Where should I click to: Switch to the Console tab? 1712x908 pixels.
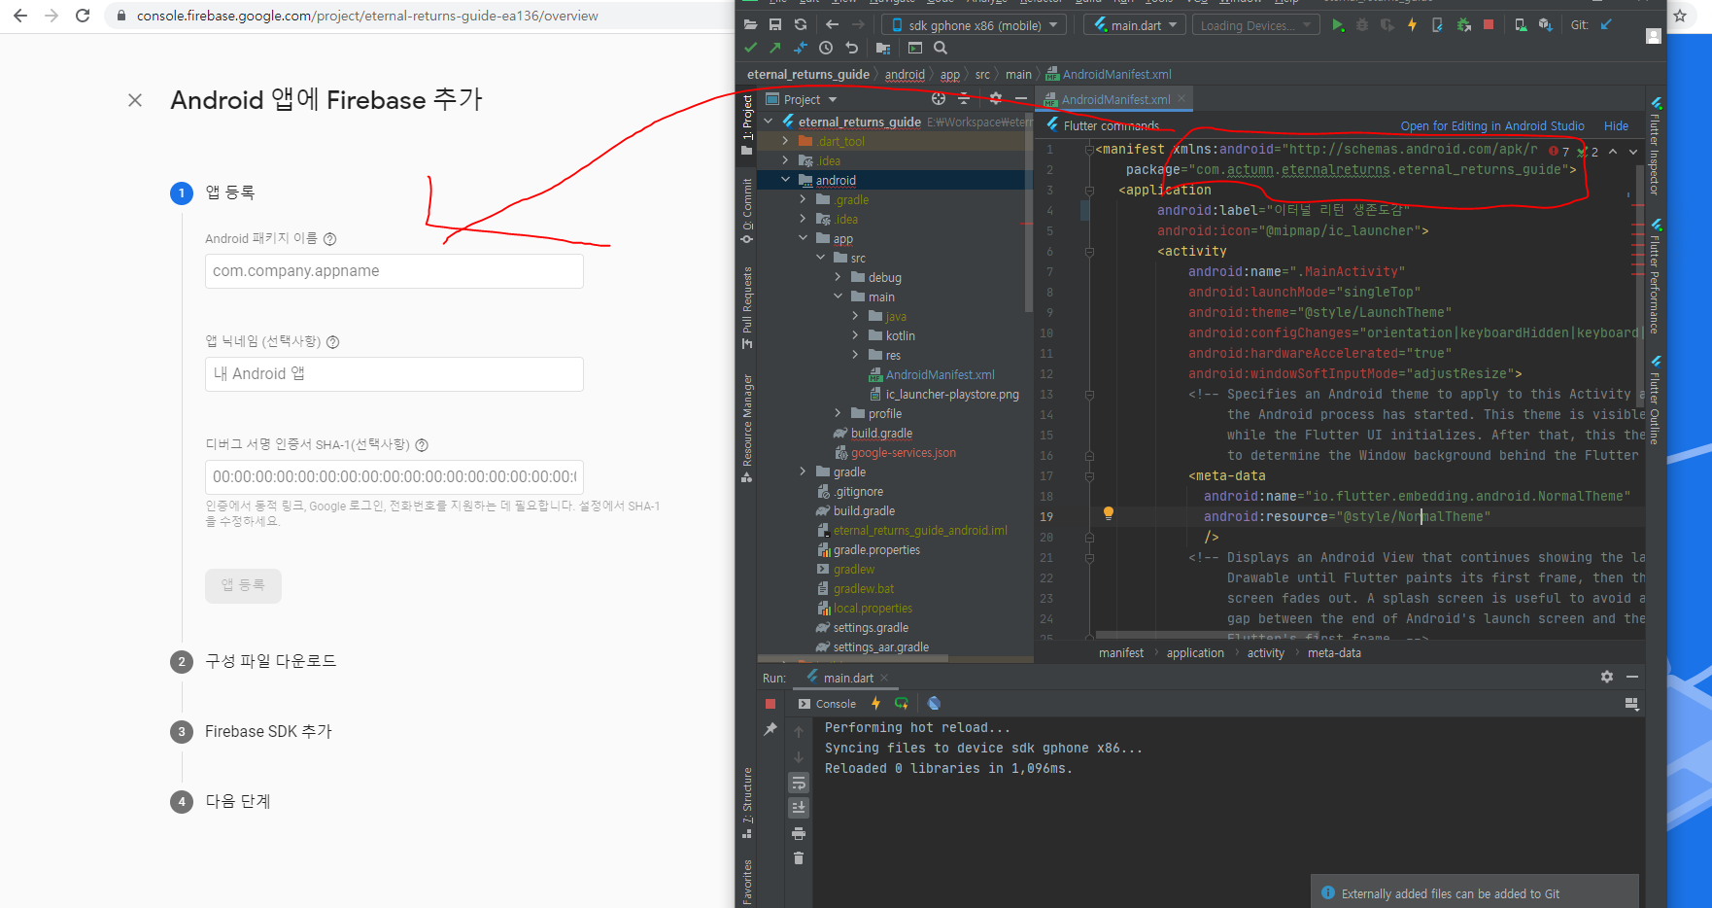coord(827,704)
